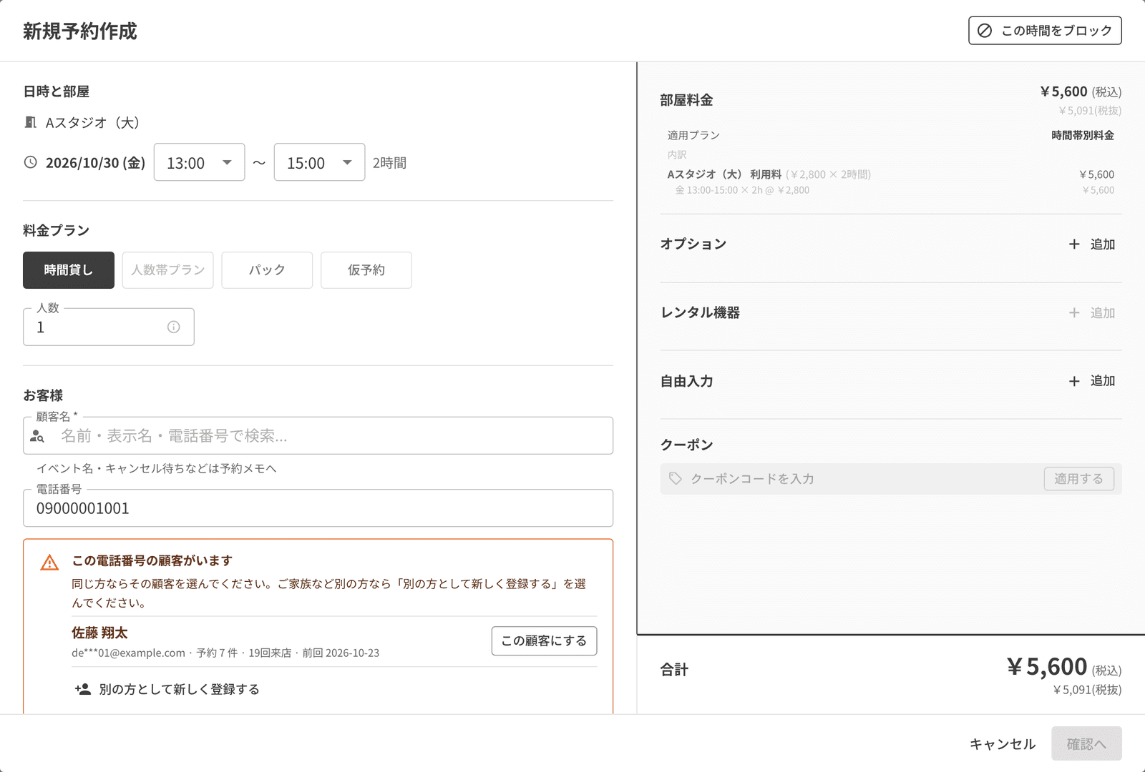The width and height of the screenshot is (1145, 772).
Task: Click the info icon in 人数 field
Action: (x=173, y=327)
